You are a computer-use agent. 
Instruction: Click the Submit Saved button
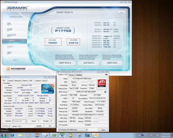click(x=112, y=63)
